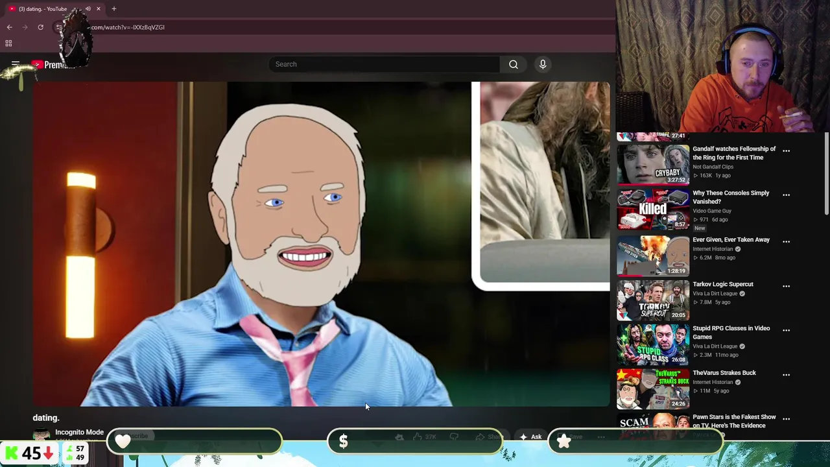830x467 pixels.
Task: Click the 'Ask' button below the video
Action: tap(531, 437)
